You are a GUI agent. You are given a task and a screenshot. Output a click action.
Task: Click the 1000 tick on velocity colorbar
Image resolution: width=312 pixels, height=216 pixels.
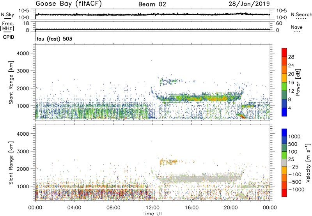(x=294, y=136)
